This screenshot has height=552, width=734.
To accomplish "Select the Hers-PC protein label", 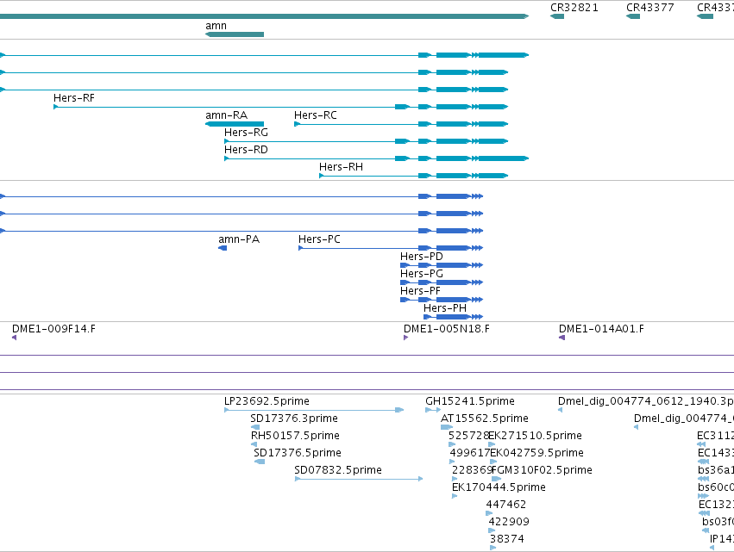I will coord(319,239).
